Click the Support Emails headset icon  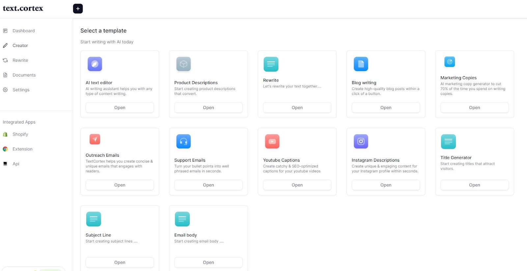tap(183, 142)
